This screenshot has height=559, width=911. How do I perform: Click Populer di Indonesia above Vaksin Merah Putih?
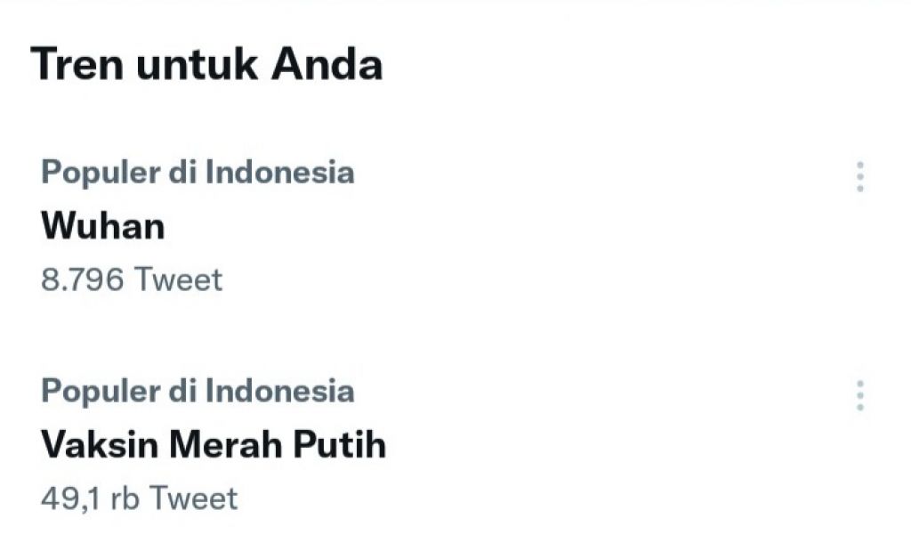pyautogui.click(x=198, y=390)
